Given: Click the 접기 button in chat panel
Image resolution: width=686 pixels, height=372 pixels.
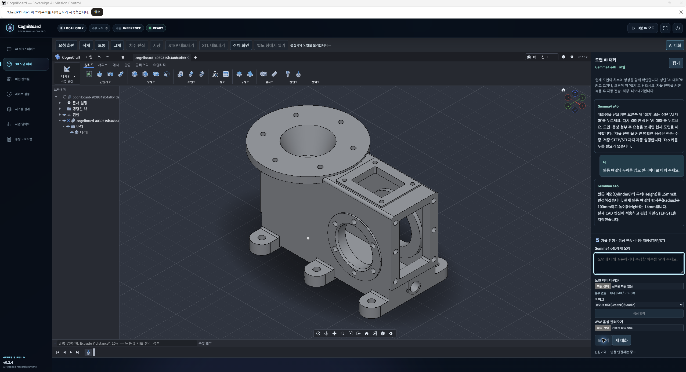Looking at the screenshot, I should (x=676, y=63).
